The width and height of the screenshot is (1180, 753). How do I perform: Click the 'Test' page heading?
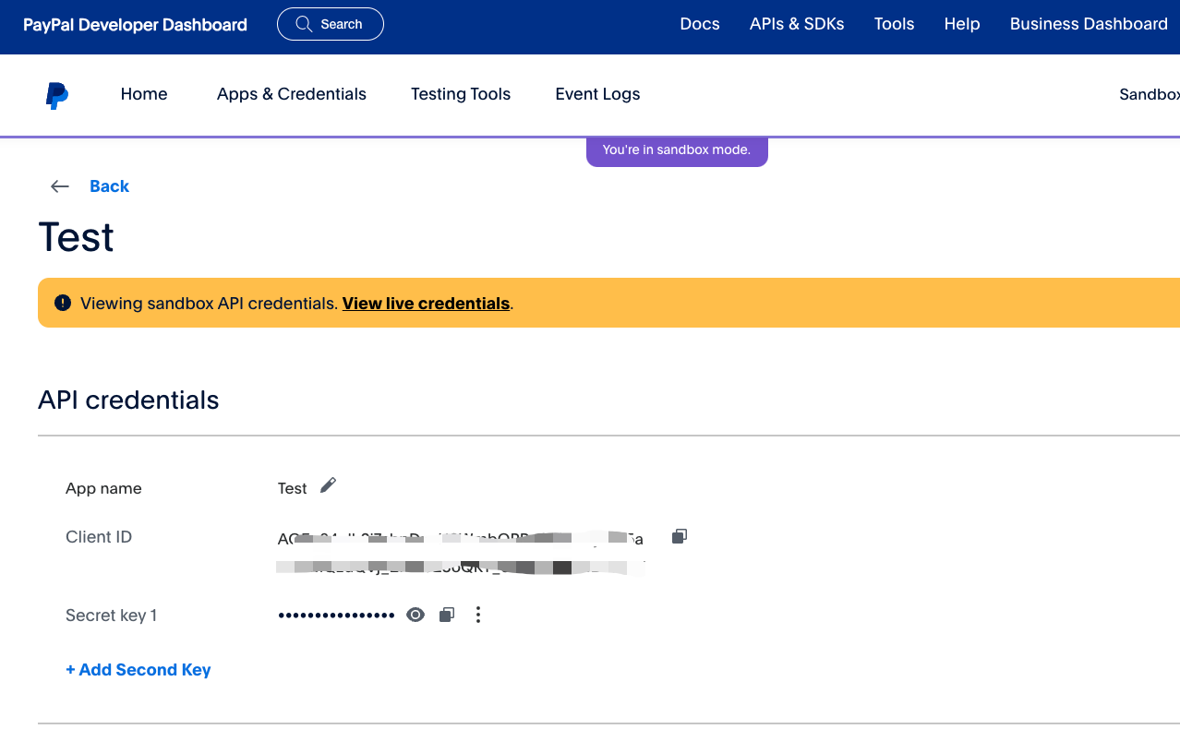coord(76,237)
